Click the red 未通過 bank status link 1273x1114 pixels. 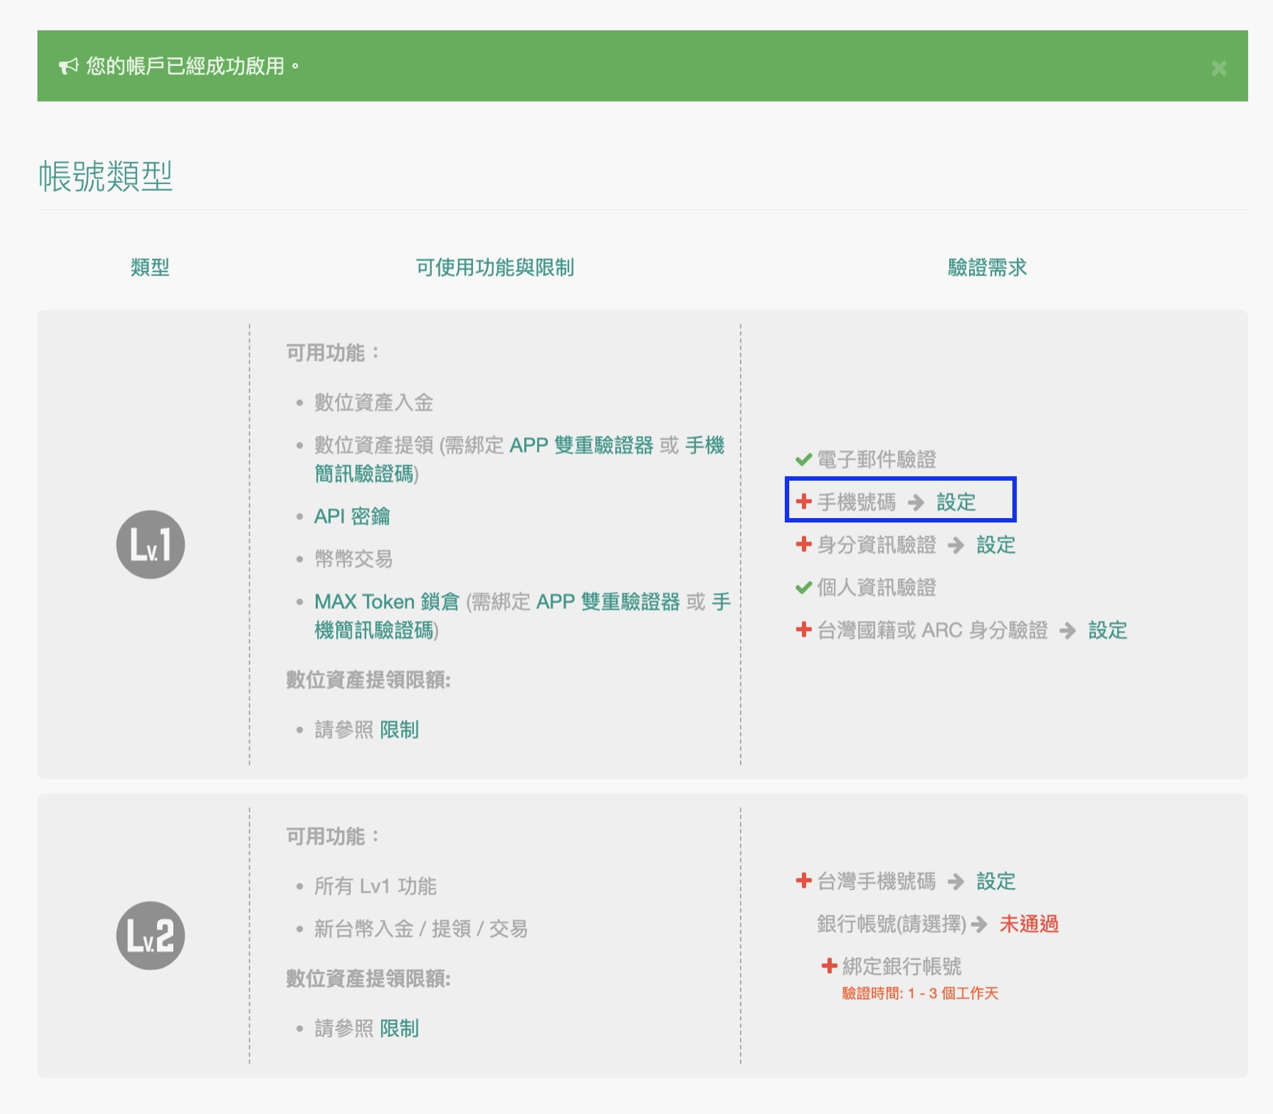(1029, 924)
